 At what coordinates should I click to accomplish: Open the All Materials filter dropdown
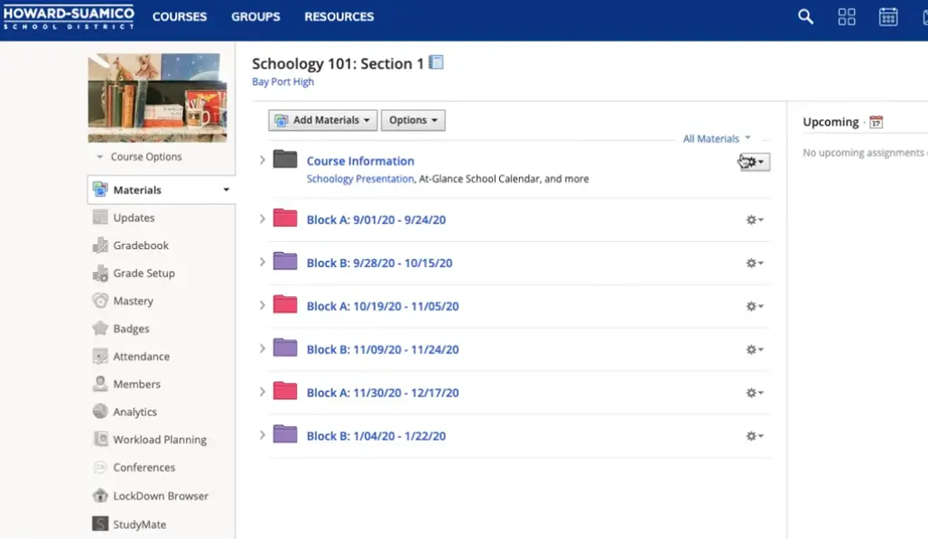pos(716,139)
